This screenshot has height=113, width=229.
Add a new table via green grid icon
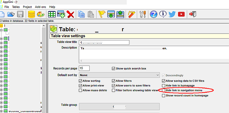tap(52, 14)
